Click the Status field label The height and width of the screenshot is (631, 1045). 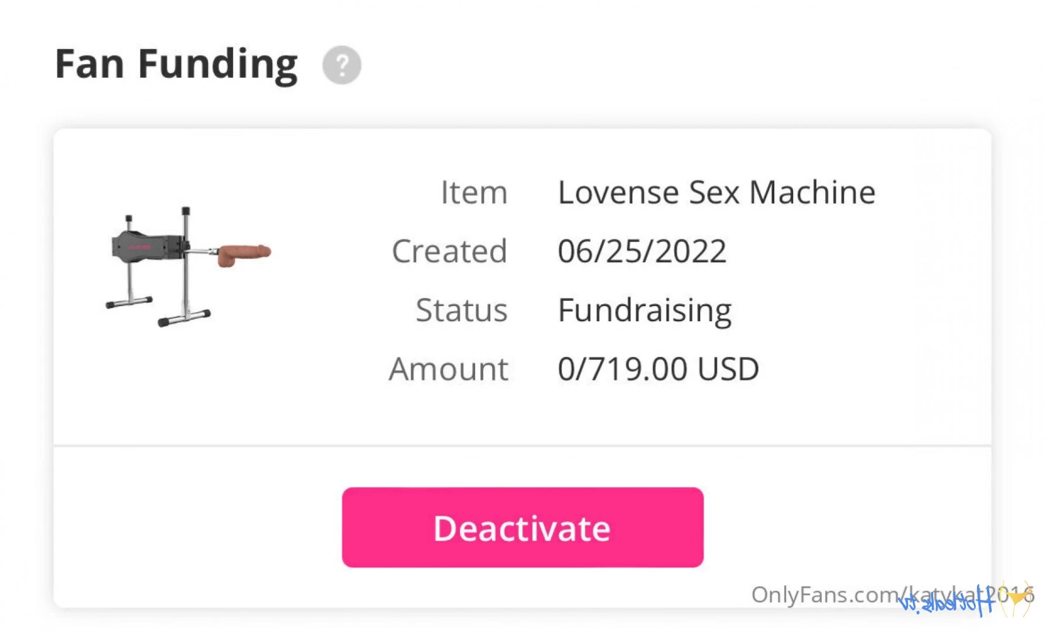(x=462, y=311)
